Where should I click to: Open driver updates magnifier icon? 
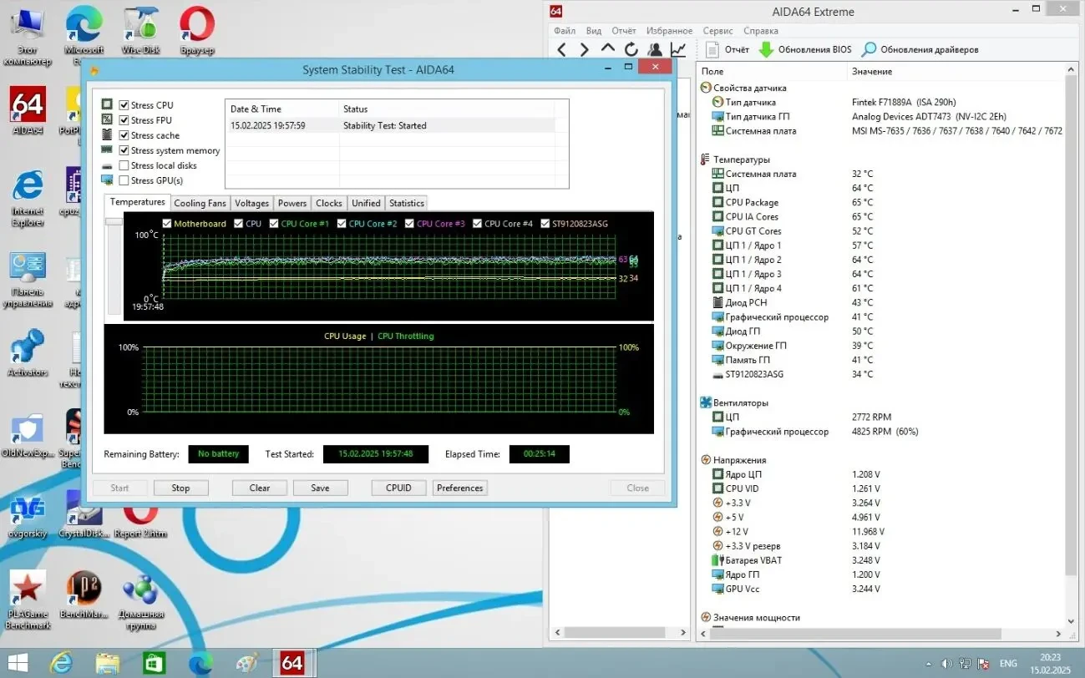tap(870, 49)
